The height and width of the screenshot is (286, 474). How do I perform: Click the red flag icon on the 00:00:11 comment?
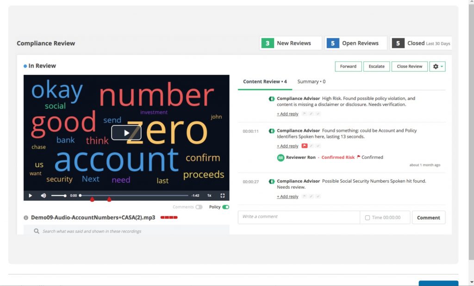click(305, 146)
